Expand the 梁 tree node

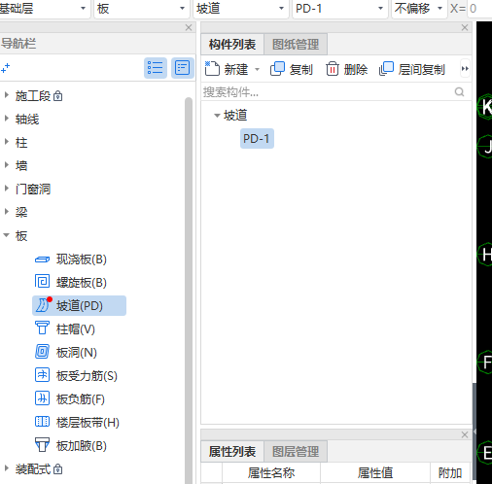coord(6,212)
